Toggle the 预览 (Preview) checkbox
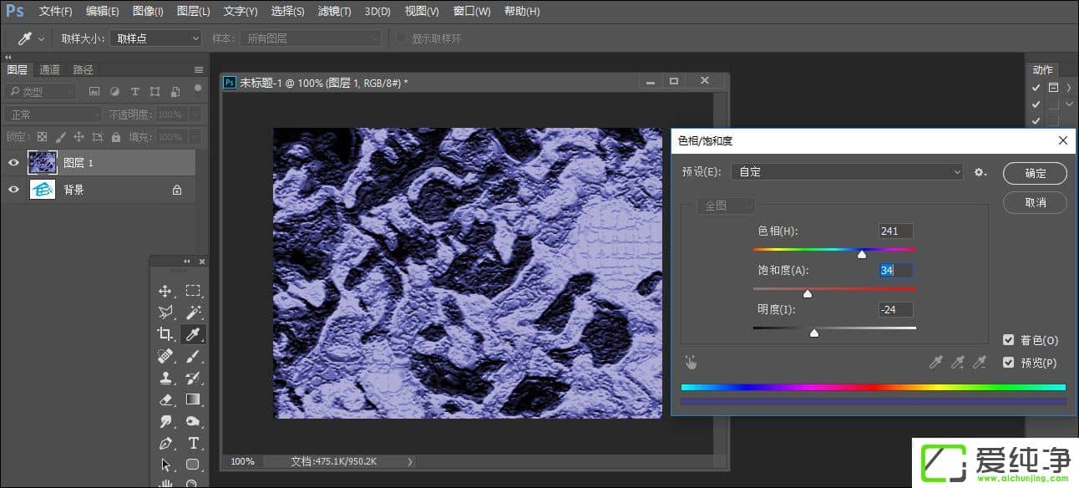1079x488 pixels. click(1009, 363)
